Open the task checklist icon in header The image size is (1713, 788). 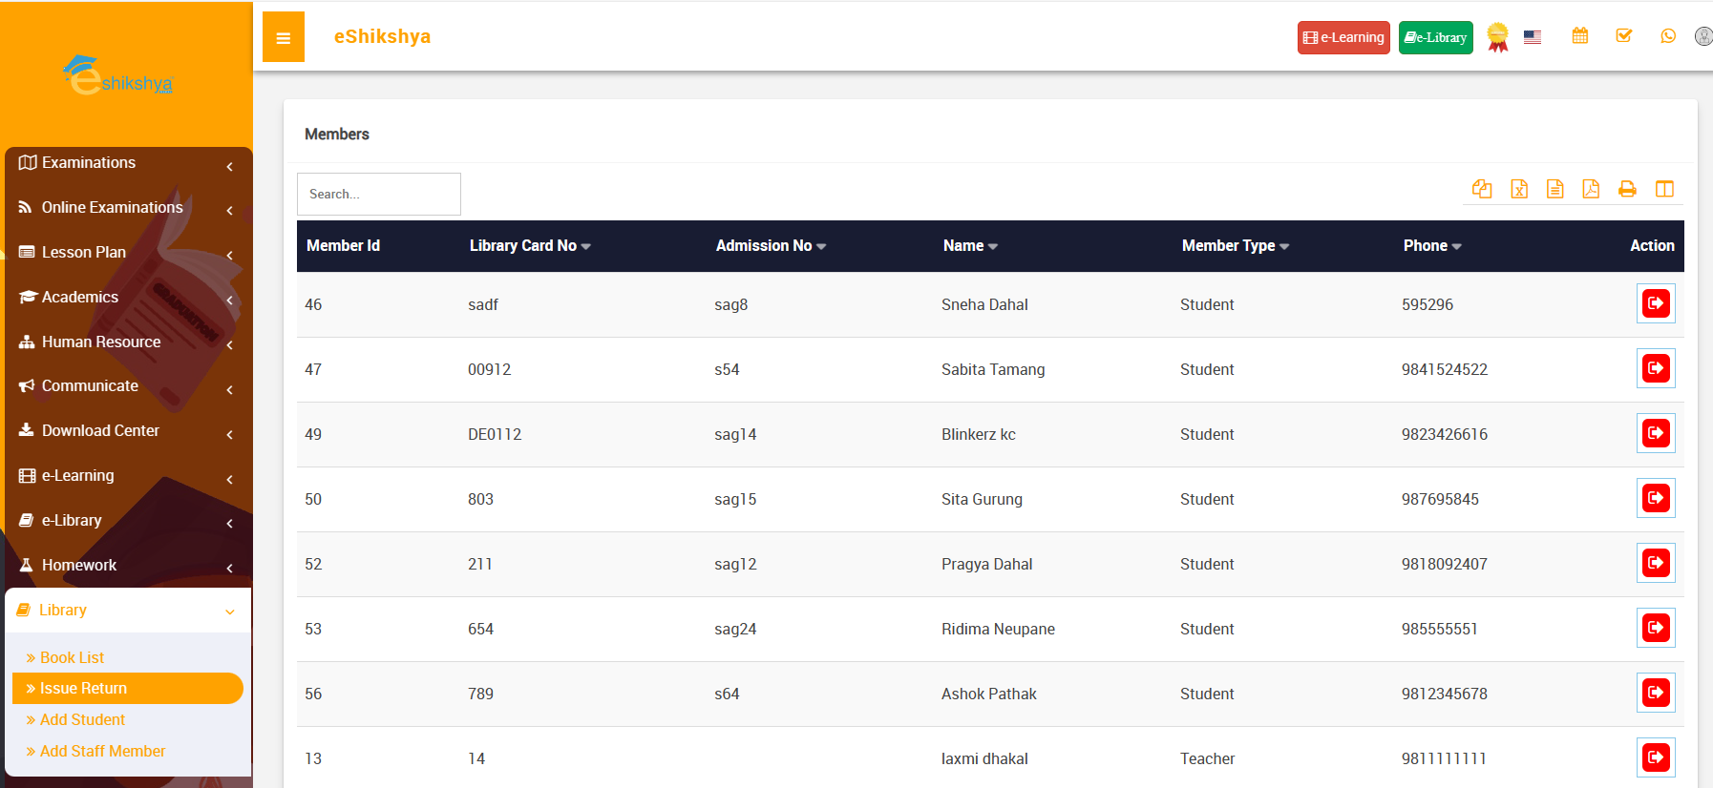click(1624, 36)
